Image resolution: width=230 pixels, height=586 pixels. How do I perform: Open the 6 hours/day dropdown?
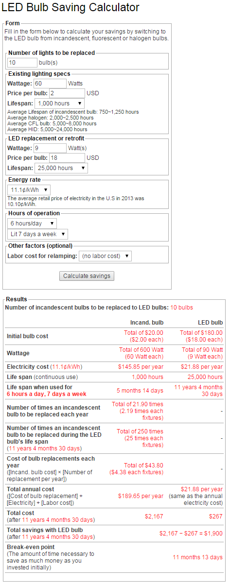pos(32,224)
